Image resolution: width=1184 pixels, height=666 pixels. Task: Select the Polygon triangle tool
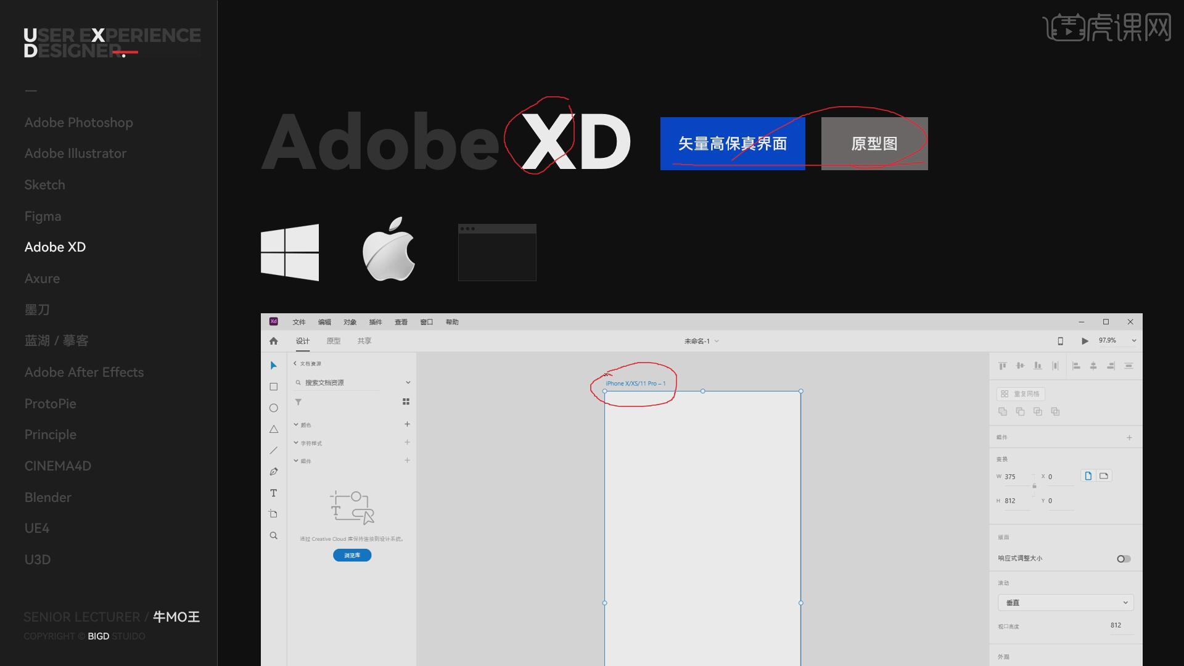pyautogui.click(x=274, y=429)
